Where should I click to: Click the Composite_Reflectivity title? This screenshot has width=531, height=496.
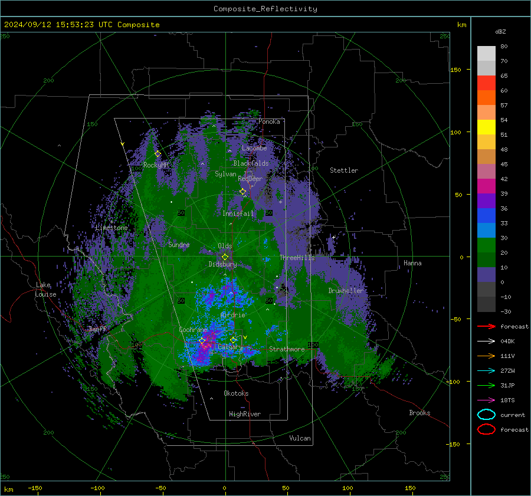[265, 9]
